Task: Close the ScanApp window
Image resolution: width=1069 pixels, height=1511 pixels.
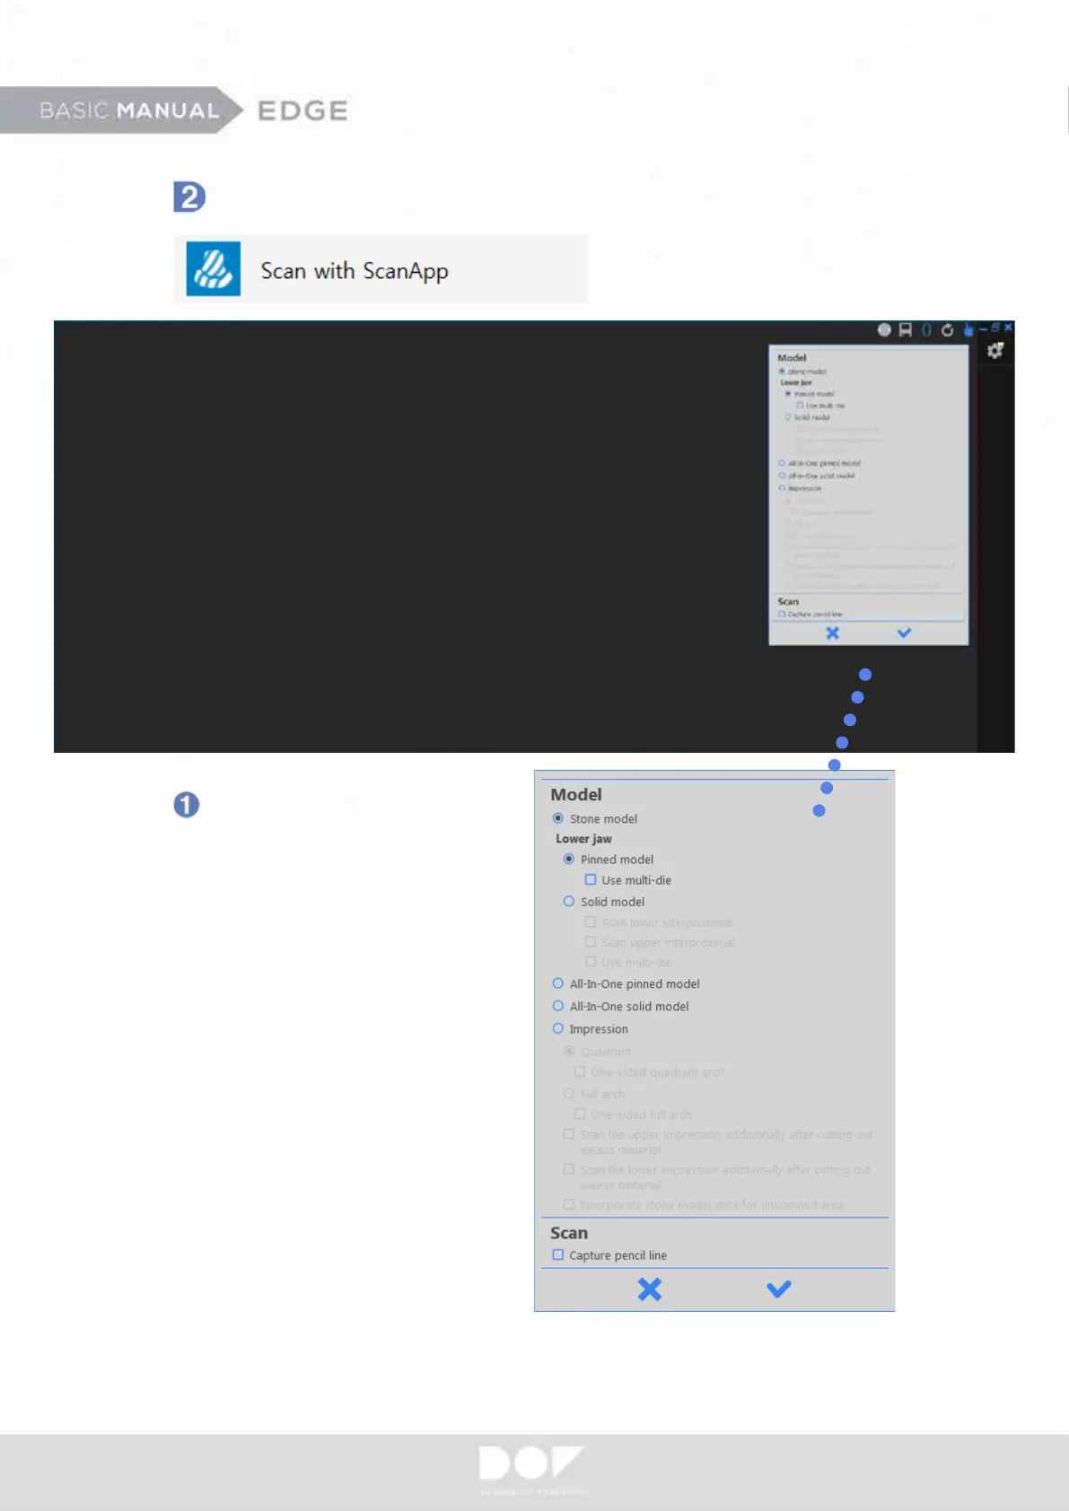Action: [1008, 328]
